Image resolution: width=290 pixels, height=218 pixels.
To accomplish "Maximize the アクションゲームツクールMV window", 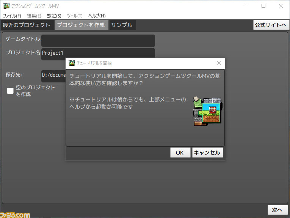I will coord(263,6).
